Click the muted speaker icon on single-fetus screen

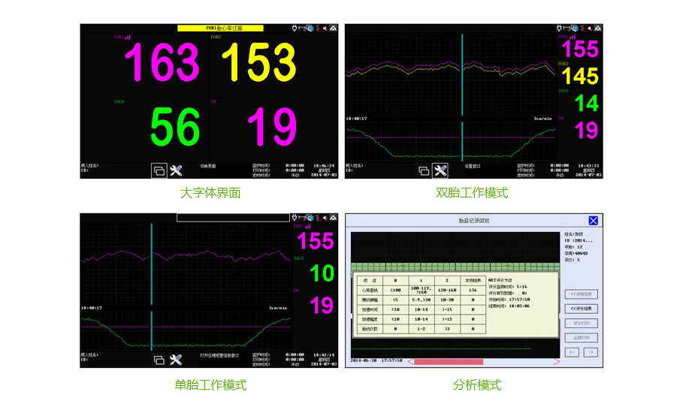coord(325,218)
